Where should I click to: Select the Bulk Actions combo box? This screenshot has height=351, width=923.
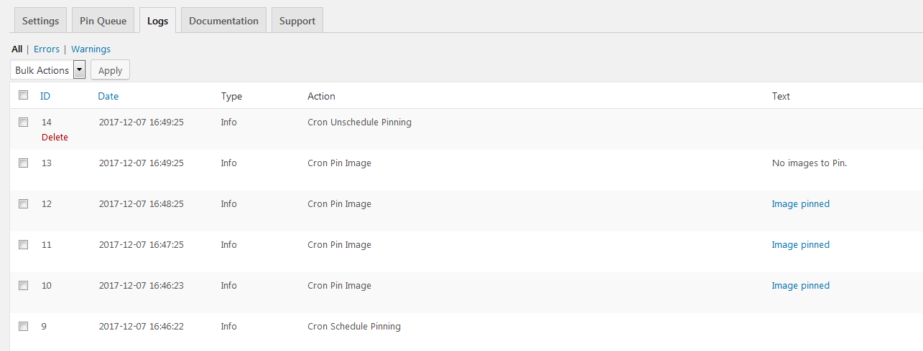tap(49, 70)
